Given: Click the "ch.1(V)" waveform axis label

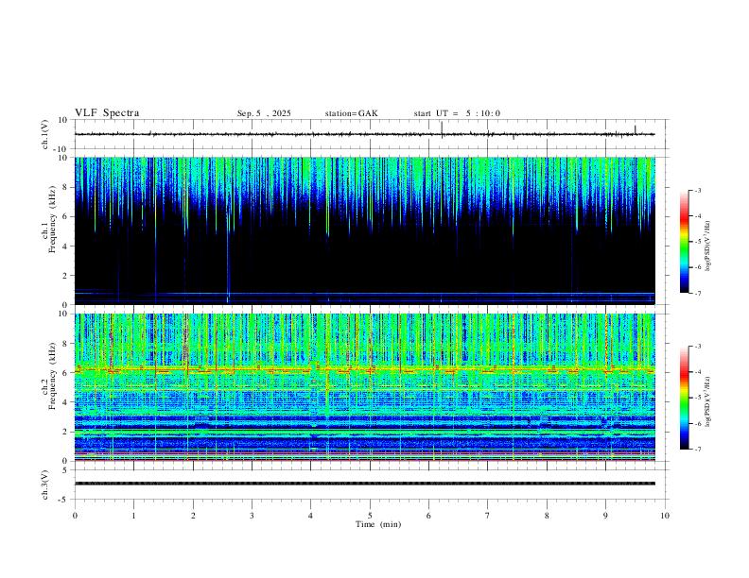Looking at the screenshot, I should point(45,134).
